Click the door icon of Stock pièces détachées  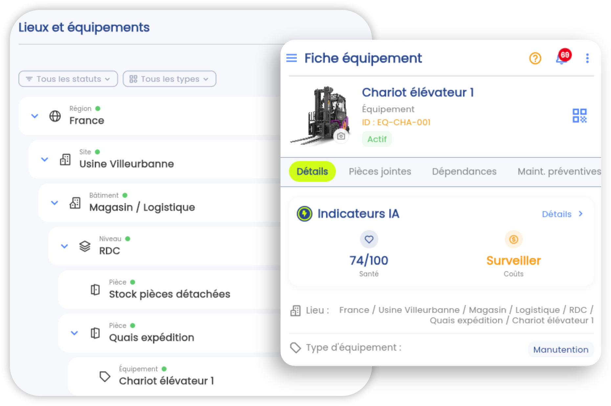pos(95,290)
